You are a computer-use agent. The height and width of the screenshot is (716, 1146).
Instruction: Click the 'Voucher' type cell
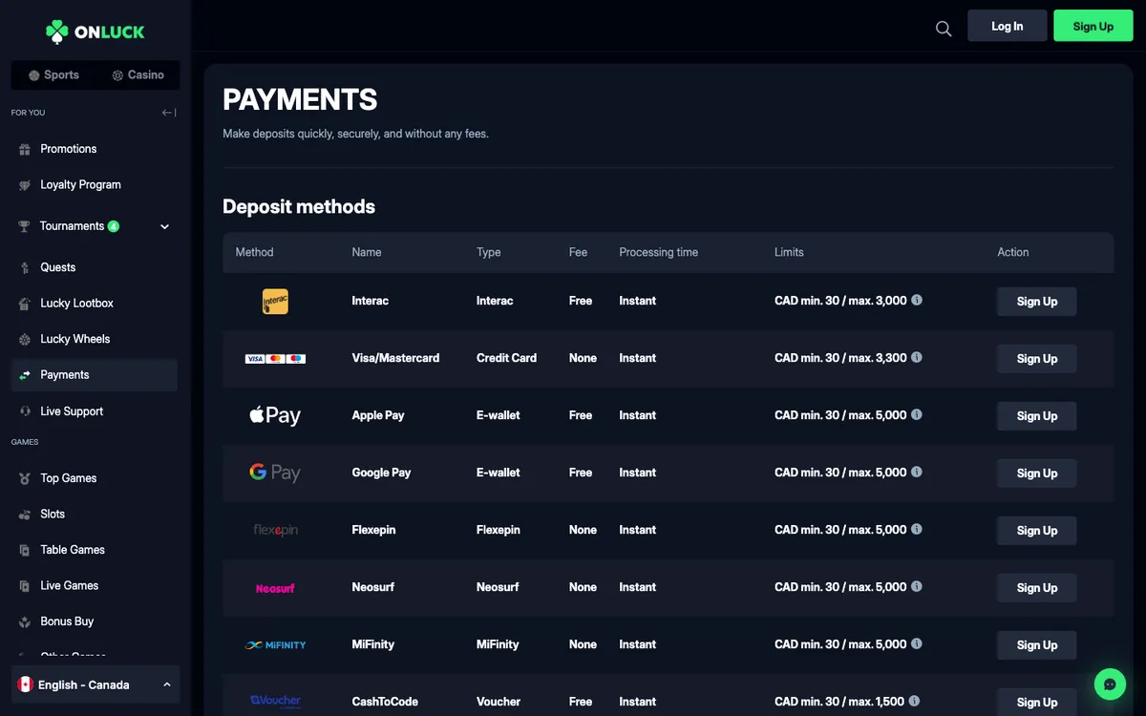click(499, 702)
